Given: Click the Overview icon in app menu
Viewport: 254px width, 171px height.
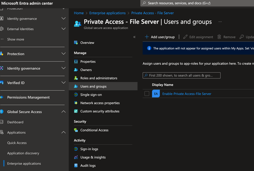Looking at the screenshot, I should point(76,43).
